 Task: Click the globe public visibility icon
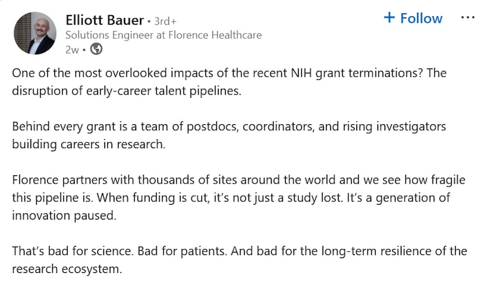[x=96, y=48]
